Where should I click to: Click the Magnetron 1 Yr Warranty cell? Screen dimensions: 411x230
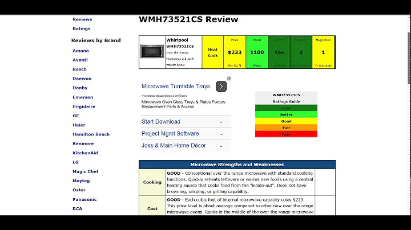[323, 52]
